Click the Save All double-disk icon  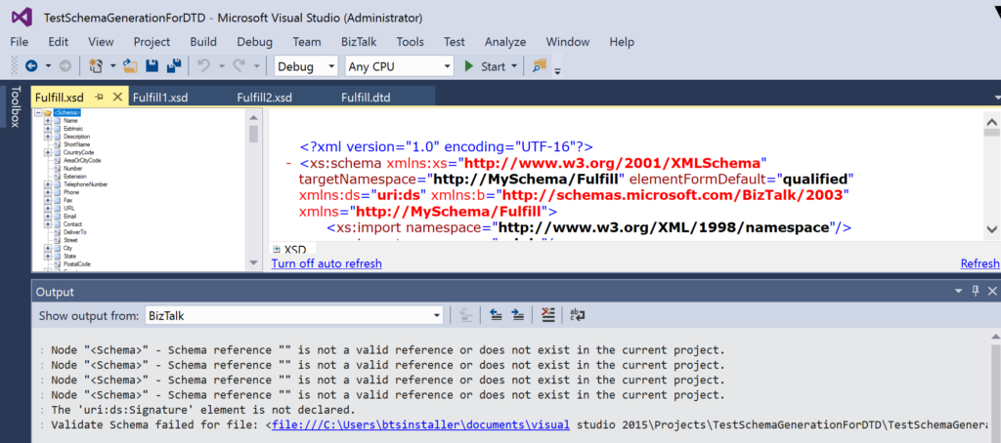pyautogui.click(x=174, y=65)
